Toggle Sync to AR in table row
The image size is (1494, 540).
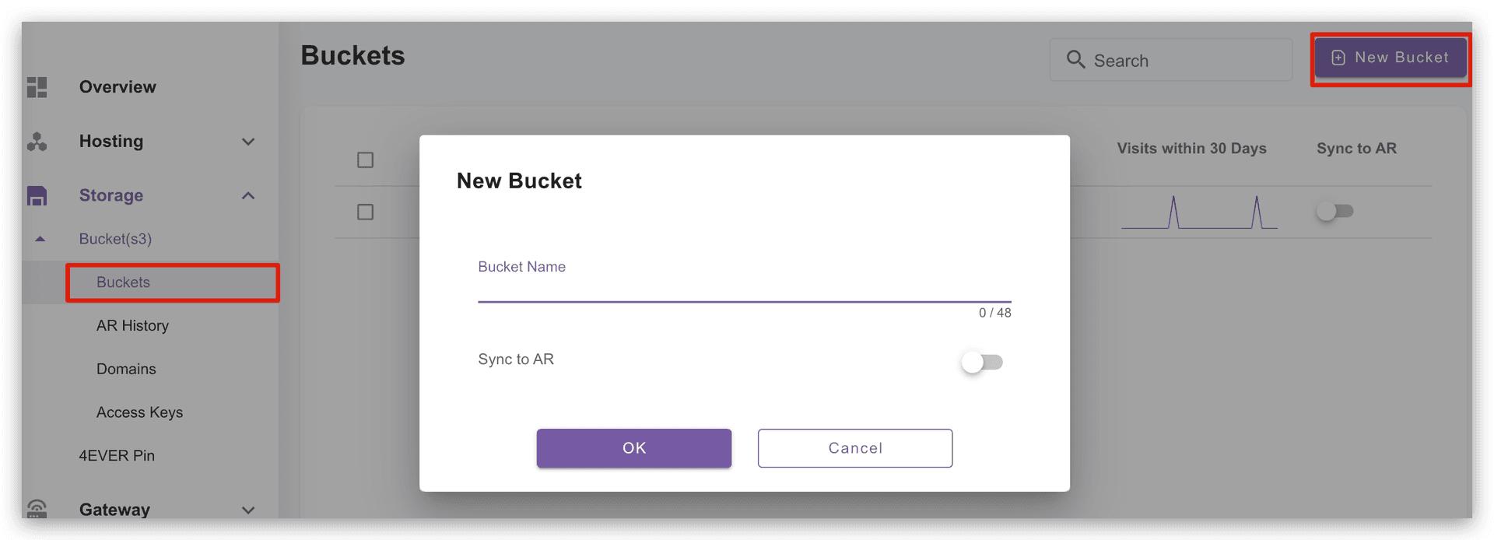coord(1334,211)
